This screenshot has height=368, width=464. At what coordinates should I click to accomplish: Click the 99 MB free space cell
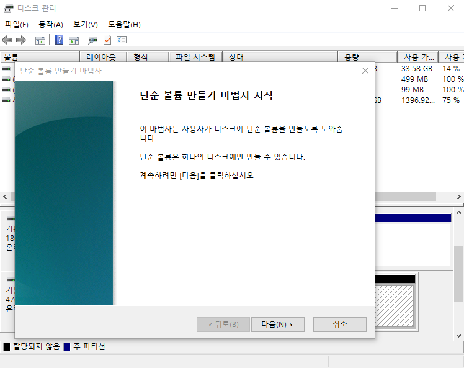(x=413, y=90)
